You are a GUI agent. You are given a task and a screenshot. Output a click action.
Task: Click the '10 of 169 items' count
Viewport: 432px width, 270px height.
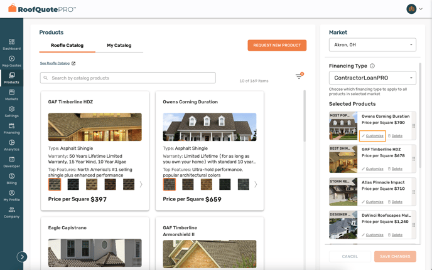tap(254, 81)
